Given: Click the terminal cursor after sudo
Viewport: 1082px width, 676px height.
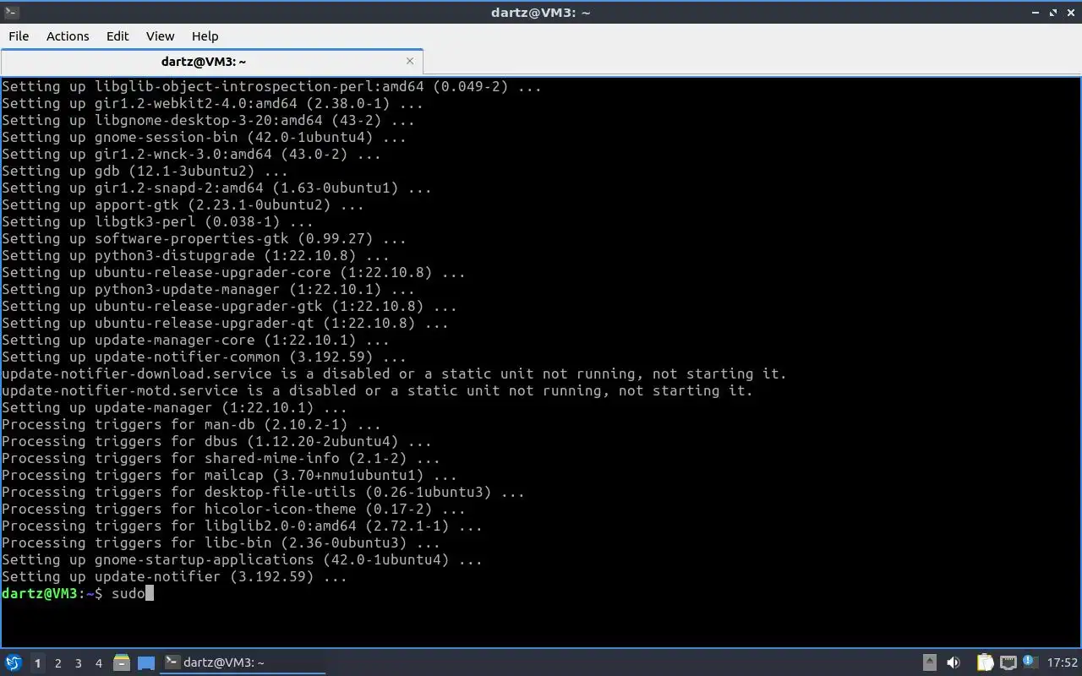Looking at the screenshot, I should pyautogui.click(x=150, y=593).
